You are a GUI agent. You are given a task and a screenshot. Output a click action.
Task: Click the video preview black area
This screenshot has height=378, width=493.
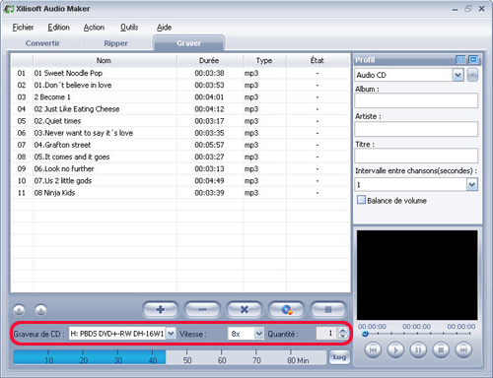click(417, 275)
